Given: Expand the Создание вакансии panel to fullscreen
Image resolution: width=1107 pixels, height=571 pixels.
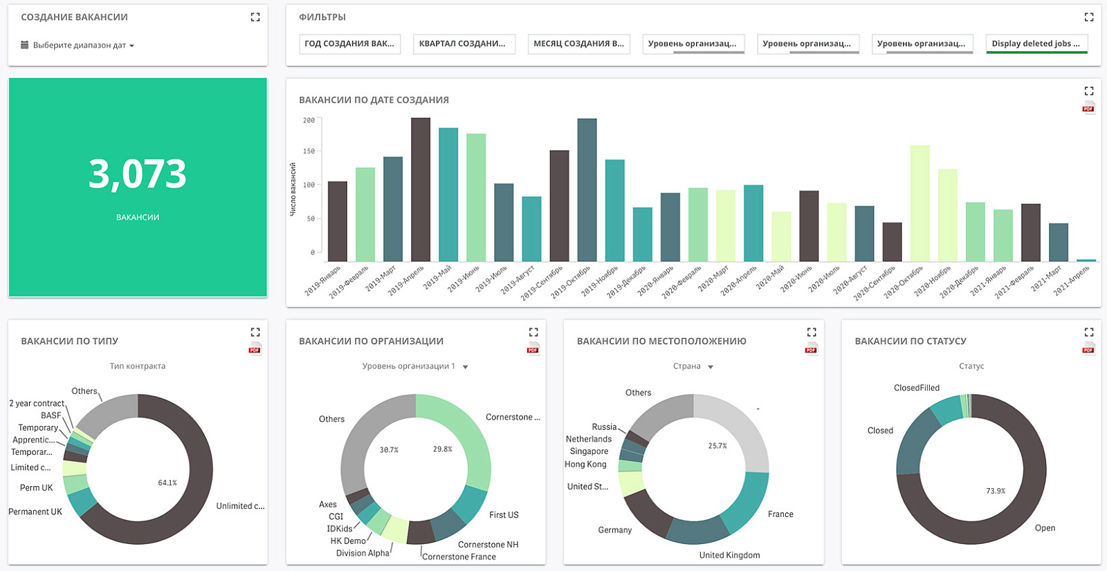Looking at the screenshot, I should click(255, 17).
